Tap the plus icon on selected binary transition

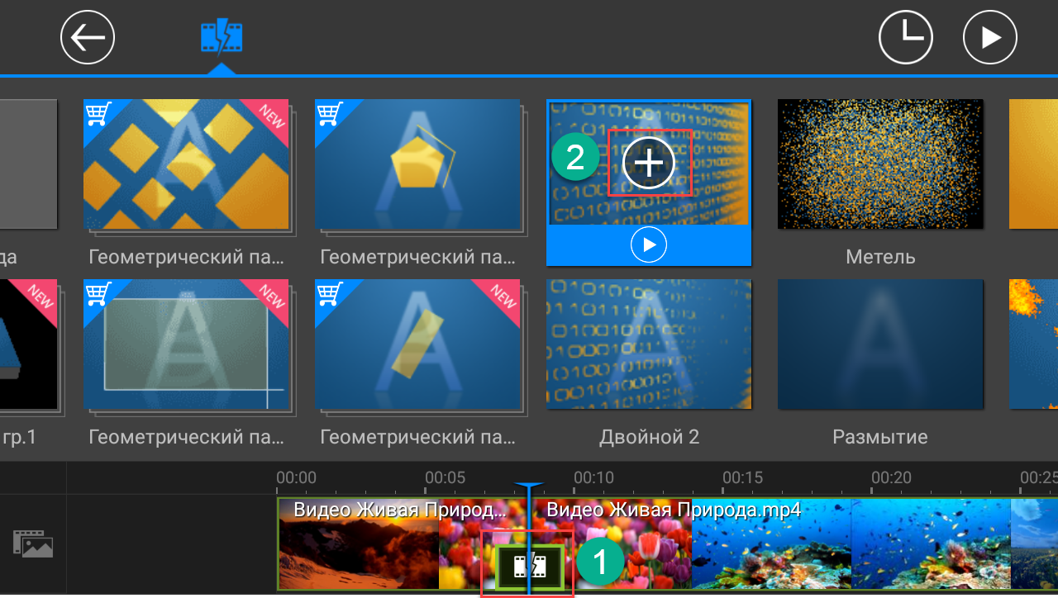[x=649, y=163]
